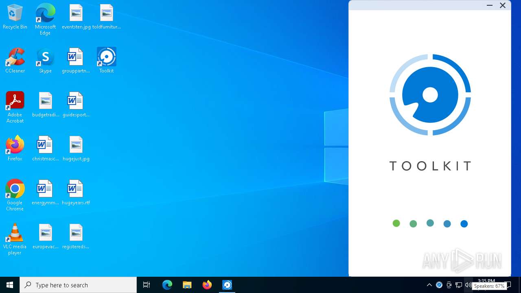Show hidden system tray icons

point(429,285)
